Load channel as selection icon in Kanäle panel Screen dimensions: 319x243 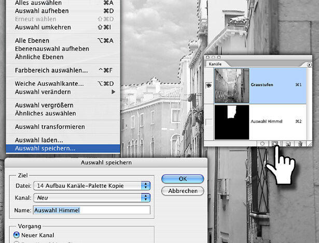pos(262,144)
